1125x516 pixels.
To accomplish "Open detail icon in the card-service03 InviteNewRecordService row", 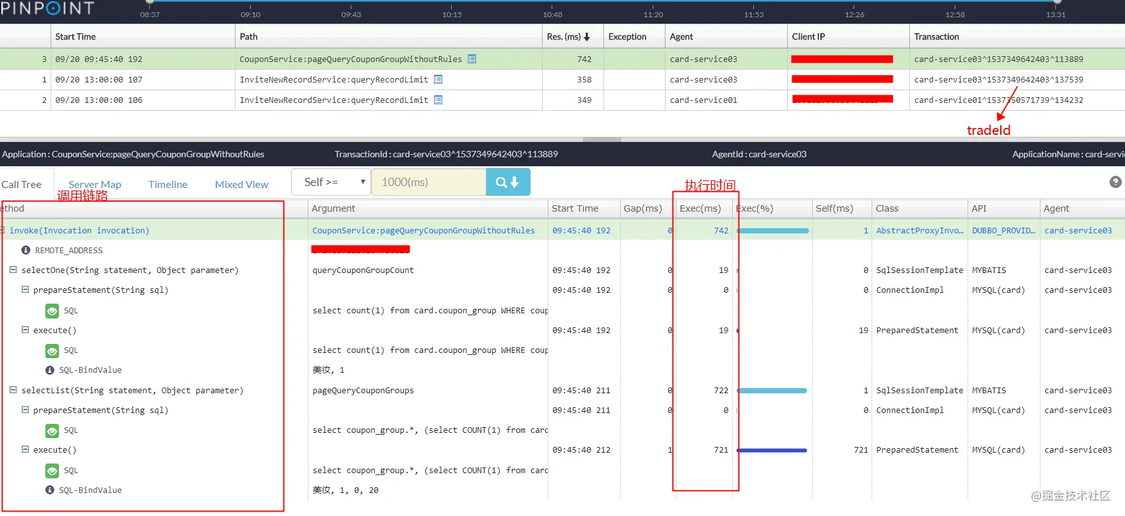I will [438, 79].
